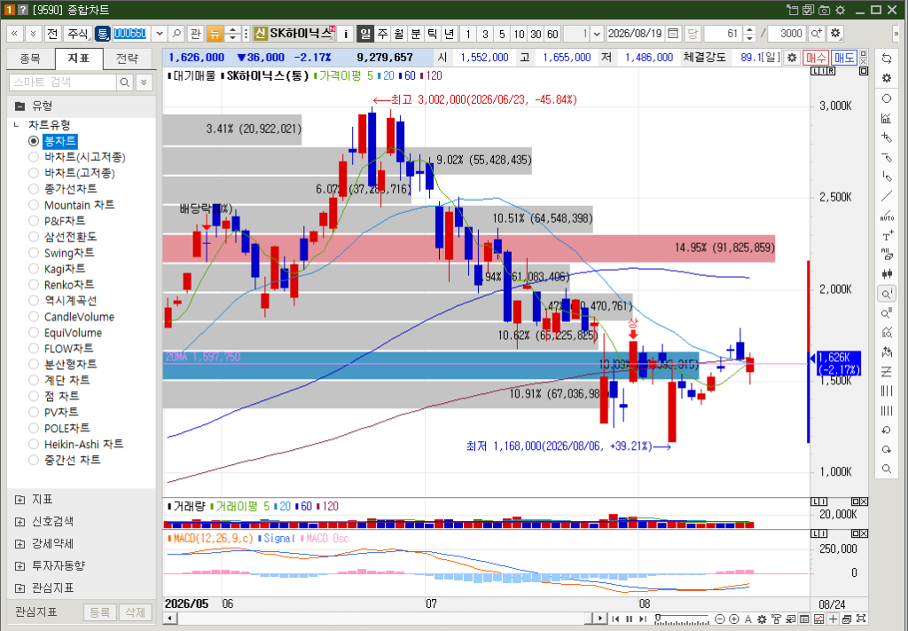Open the bottom toolbar gear settings icon
The image size is (908, 631).
pos(762,619)
